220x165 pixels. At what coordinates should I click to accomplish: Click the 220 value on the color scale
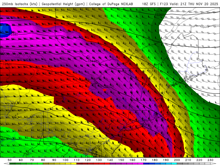pyautogui.click(x=199, y=160)
